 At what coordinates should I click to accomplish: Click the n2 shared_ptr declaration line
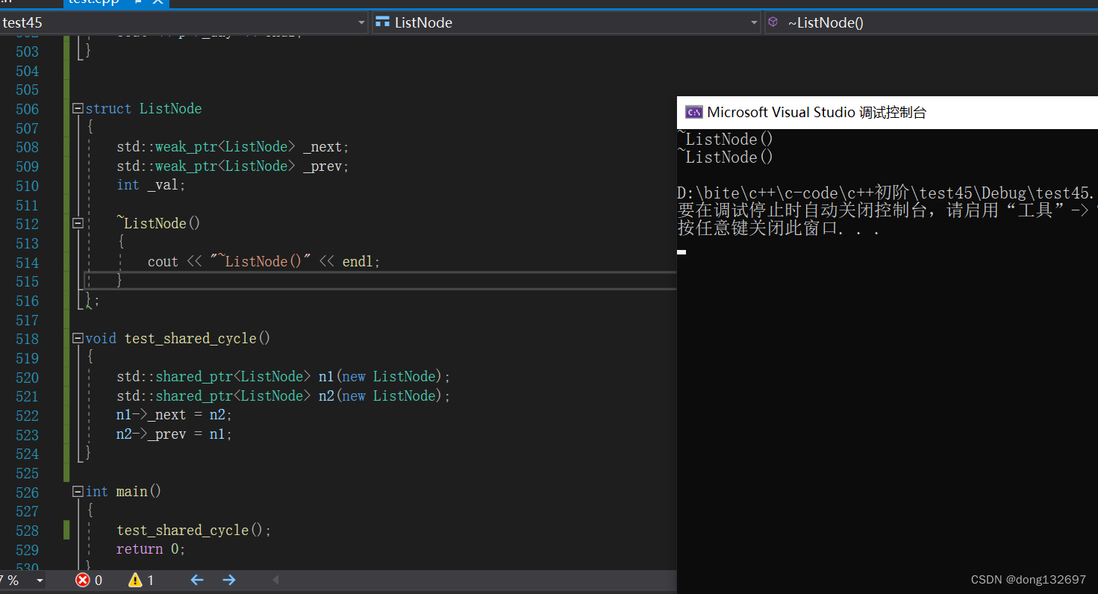point(284,396)
